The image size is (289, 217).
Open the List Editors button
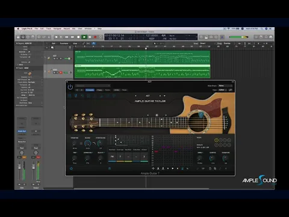point(256,37)
